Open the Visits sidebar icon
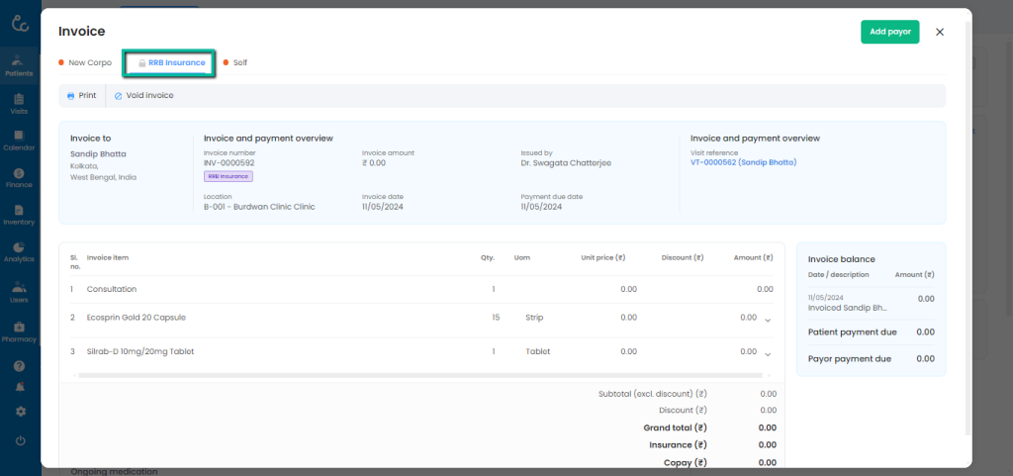1013x476 pixels. point(19,103)
